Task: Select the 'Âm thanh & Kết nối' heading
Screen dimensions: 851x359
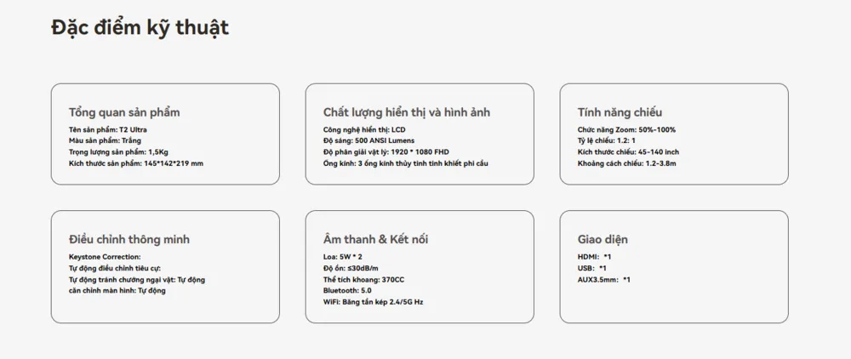Action: pos(375,239)
